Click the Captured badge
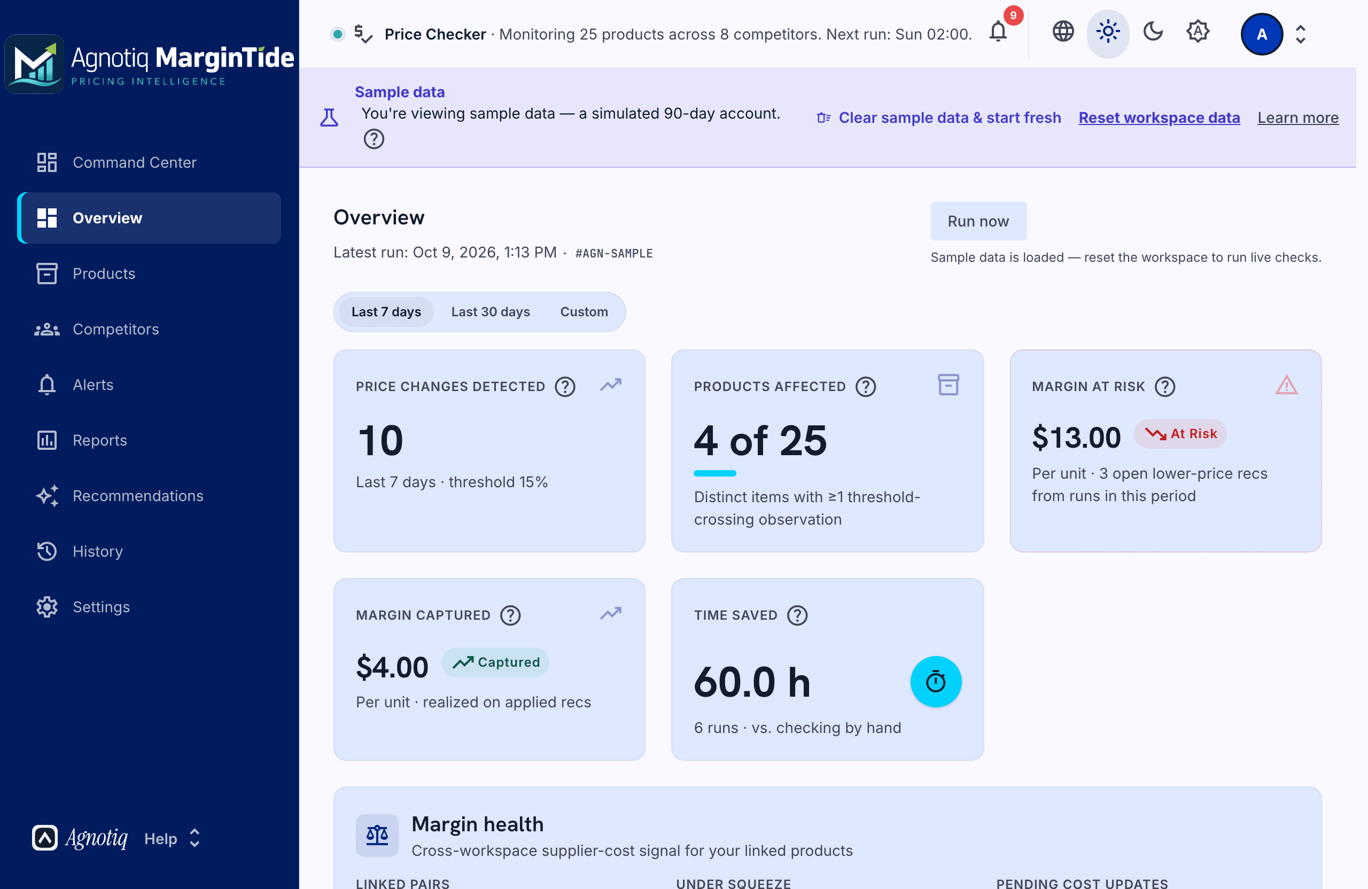Screen dimensions: 1368x889 pos(495,662)
